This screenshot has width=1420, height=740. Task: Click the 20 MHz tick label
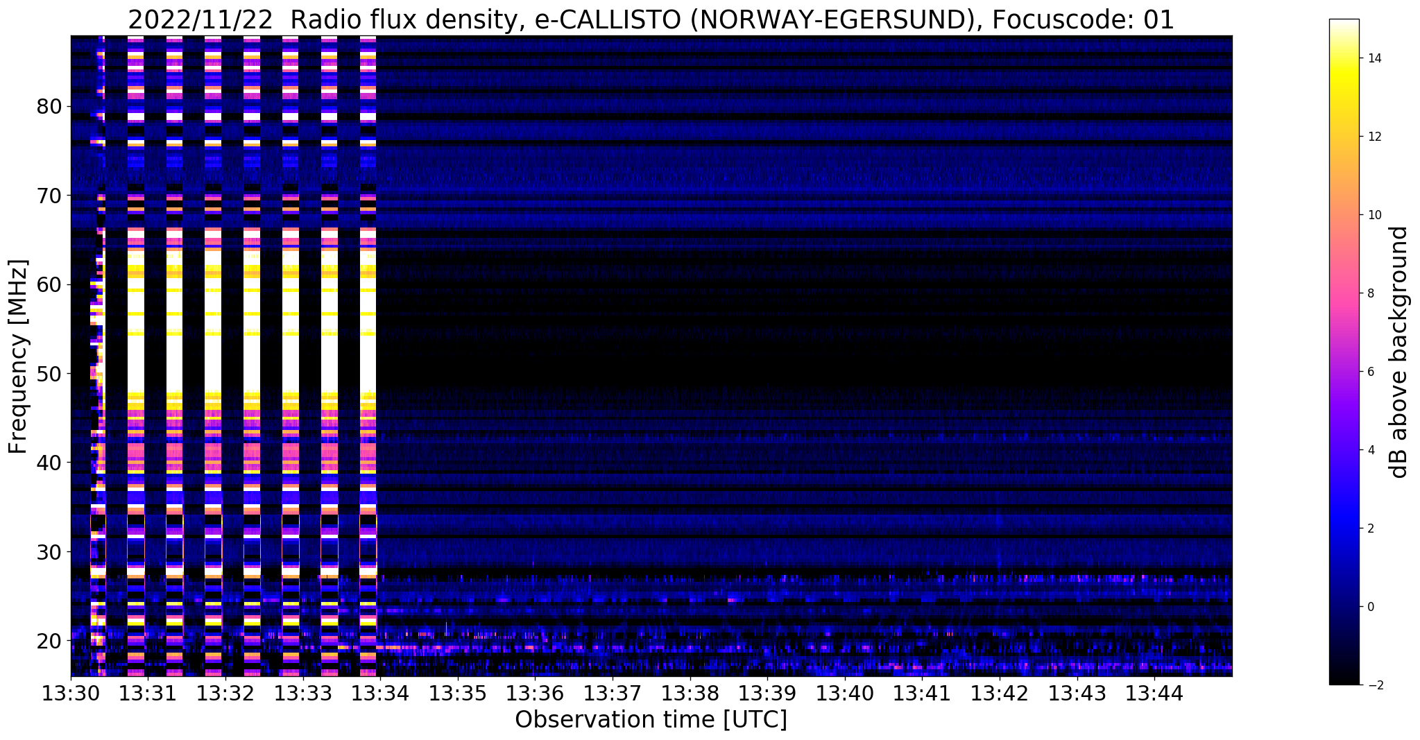[49, 641]
